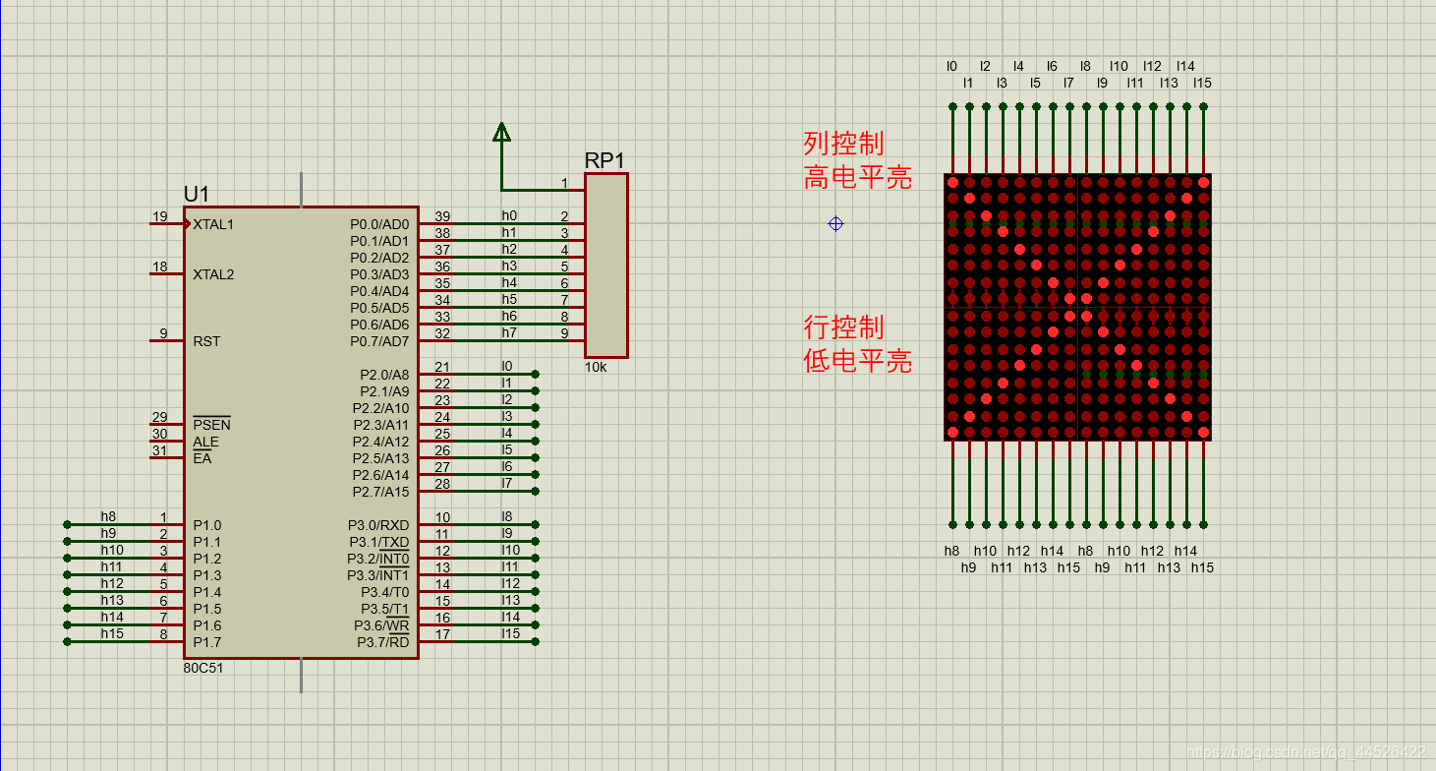Click the terminal dot ending the l0 wire at P2.0

(x=535, y=374)
